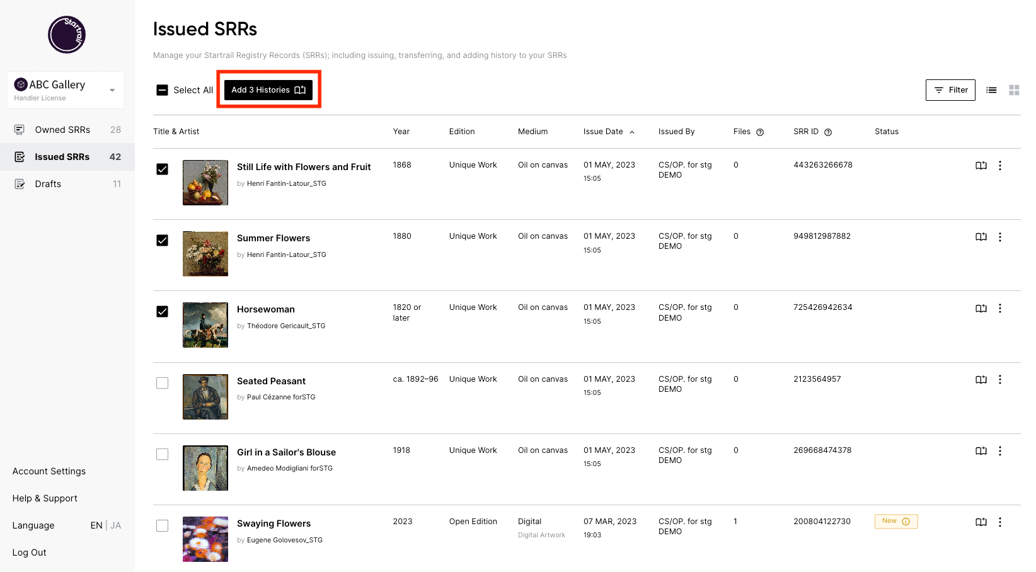This screenshot has height=572, width=1036.
Task: Go to Drafts in sidebar
Action: click(67, 184)
